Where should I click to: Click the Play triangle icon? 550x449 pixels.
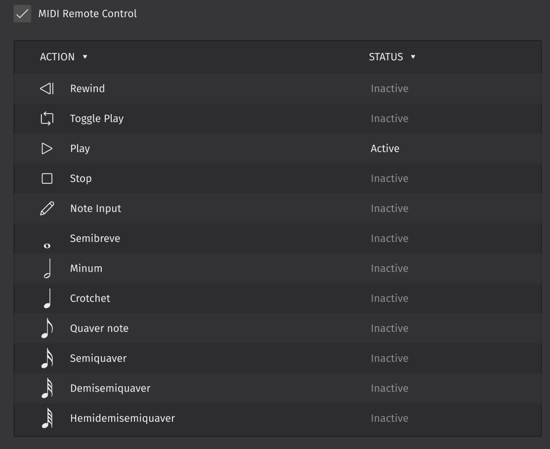coord(46,148)
